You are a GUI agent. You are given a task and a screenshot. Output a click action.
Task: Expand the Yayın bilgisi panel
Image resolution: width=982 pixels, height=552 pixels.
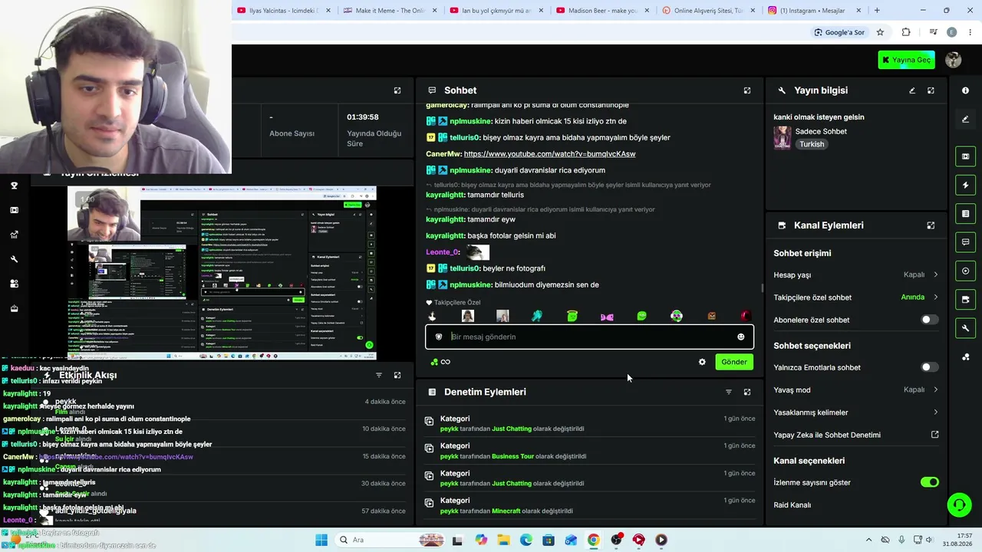coord(931,90)
